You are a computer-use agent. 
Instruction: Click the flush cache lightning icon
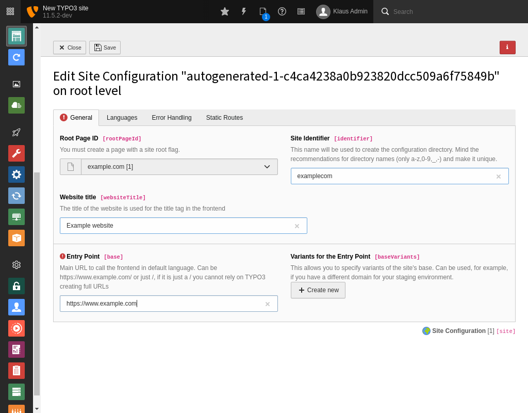click(x=244, y=11)
